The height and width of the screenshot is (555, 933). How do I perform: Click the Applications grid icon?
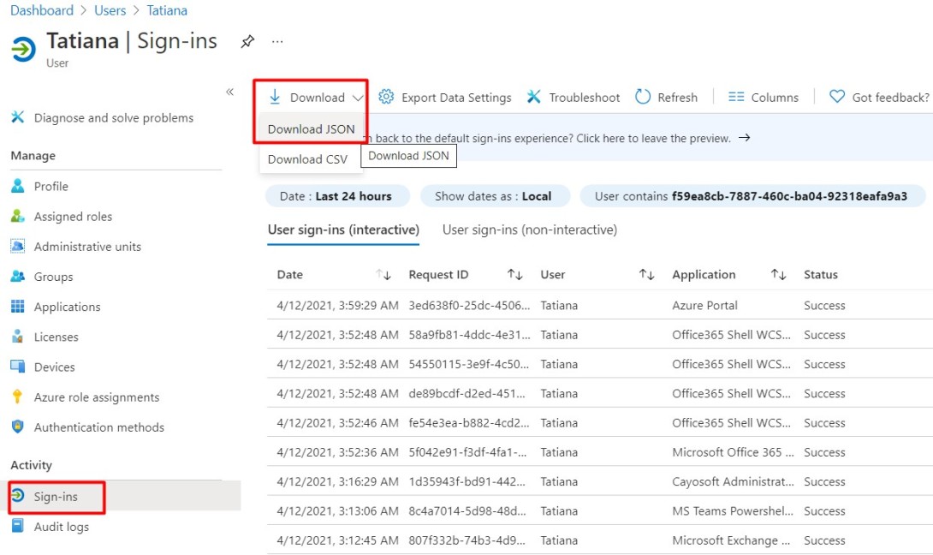tap(18, 306)
